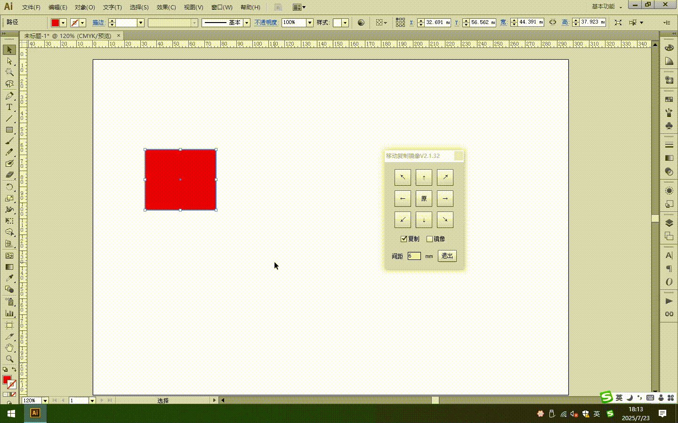Select the Scale tool
Screen dimensions: 678x423
coord(9,198)
